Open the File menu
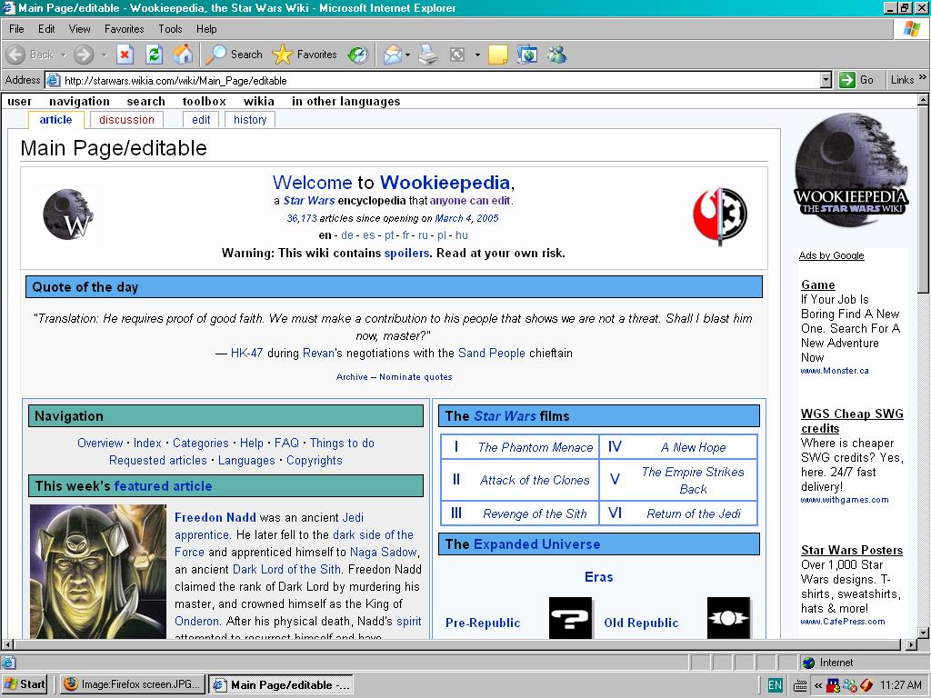This screenshot has width=931, height=698. click(x=16, y=29)
